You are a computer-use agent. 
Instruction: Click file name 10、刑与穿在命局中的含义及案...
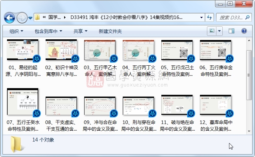(139, 126)
